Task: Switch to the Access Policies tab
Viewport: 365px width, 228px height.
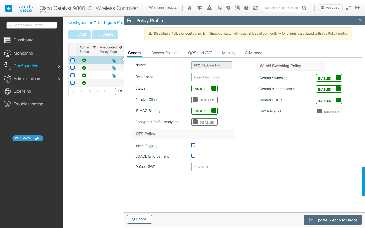Action: coord(165,53)
